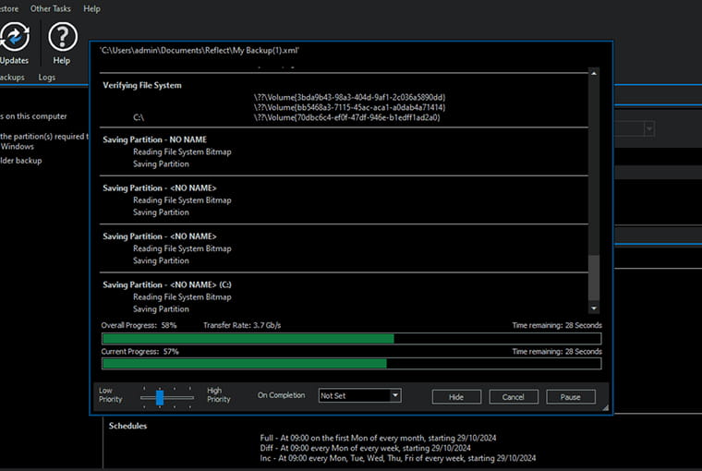Switch to the Logs tab
The height and width of the screenshot is (471, 702).
click(x=46, y=78)
